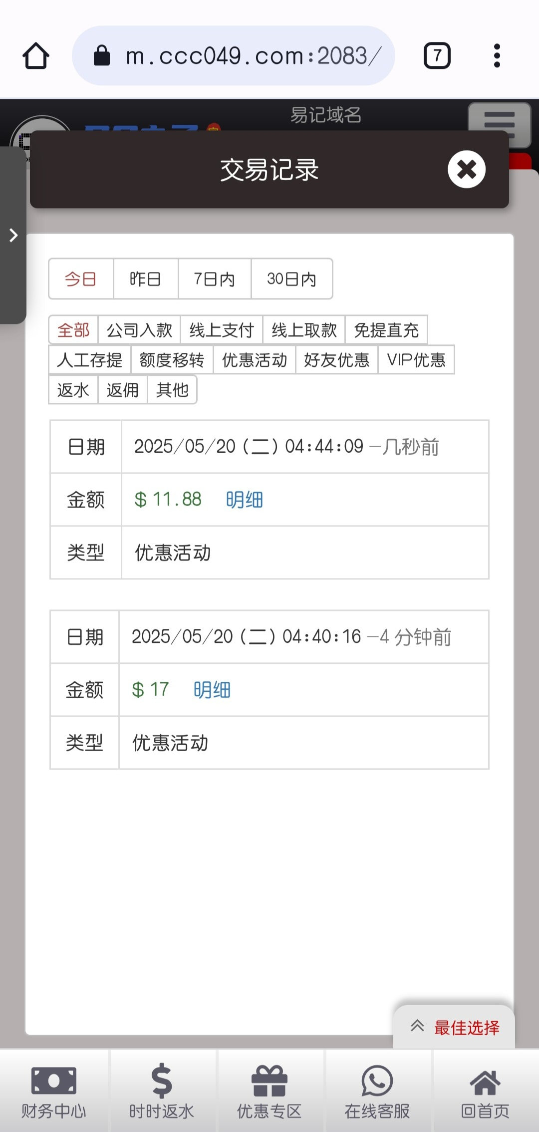Close the 交易记录 dialog
The width and height of the screenshot is (539, 1132).
pyautogui.click(x=467, y=170)
